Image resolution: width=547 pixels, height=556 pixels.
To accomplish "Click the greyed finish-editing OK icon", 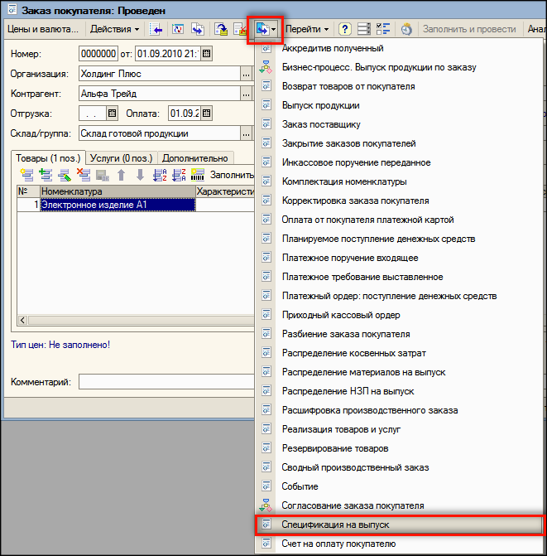I will [x=103, y=175].
